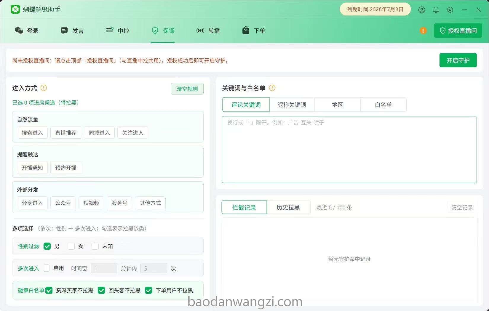Click the chat bubble icon beside 发言
Viewport: 489px width, 311px height.
click(64, 31)
